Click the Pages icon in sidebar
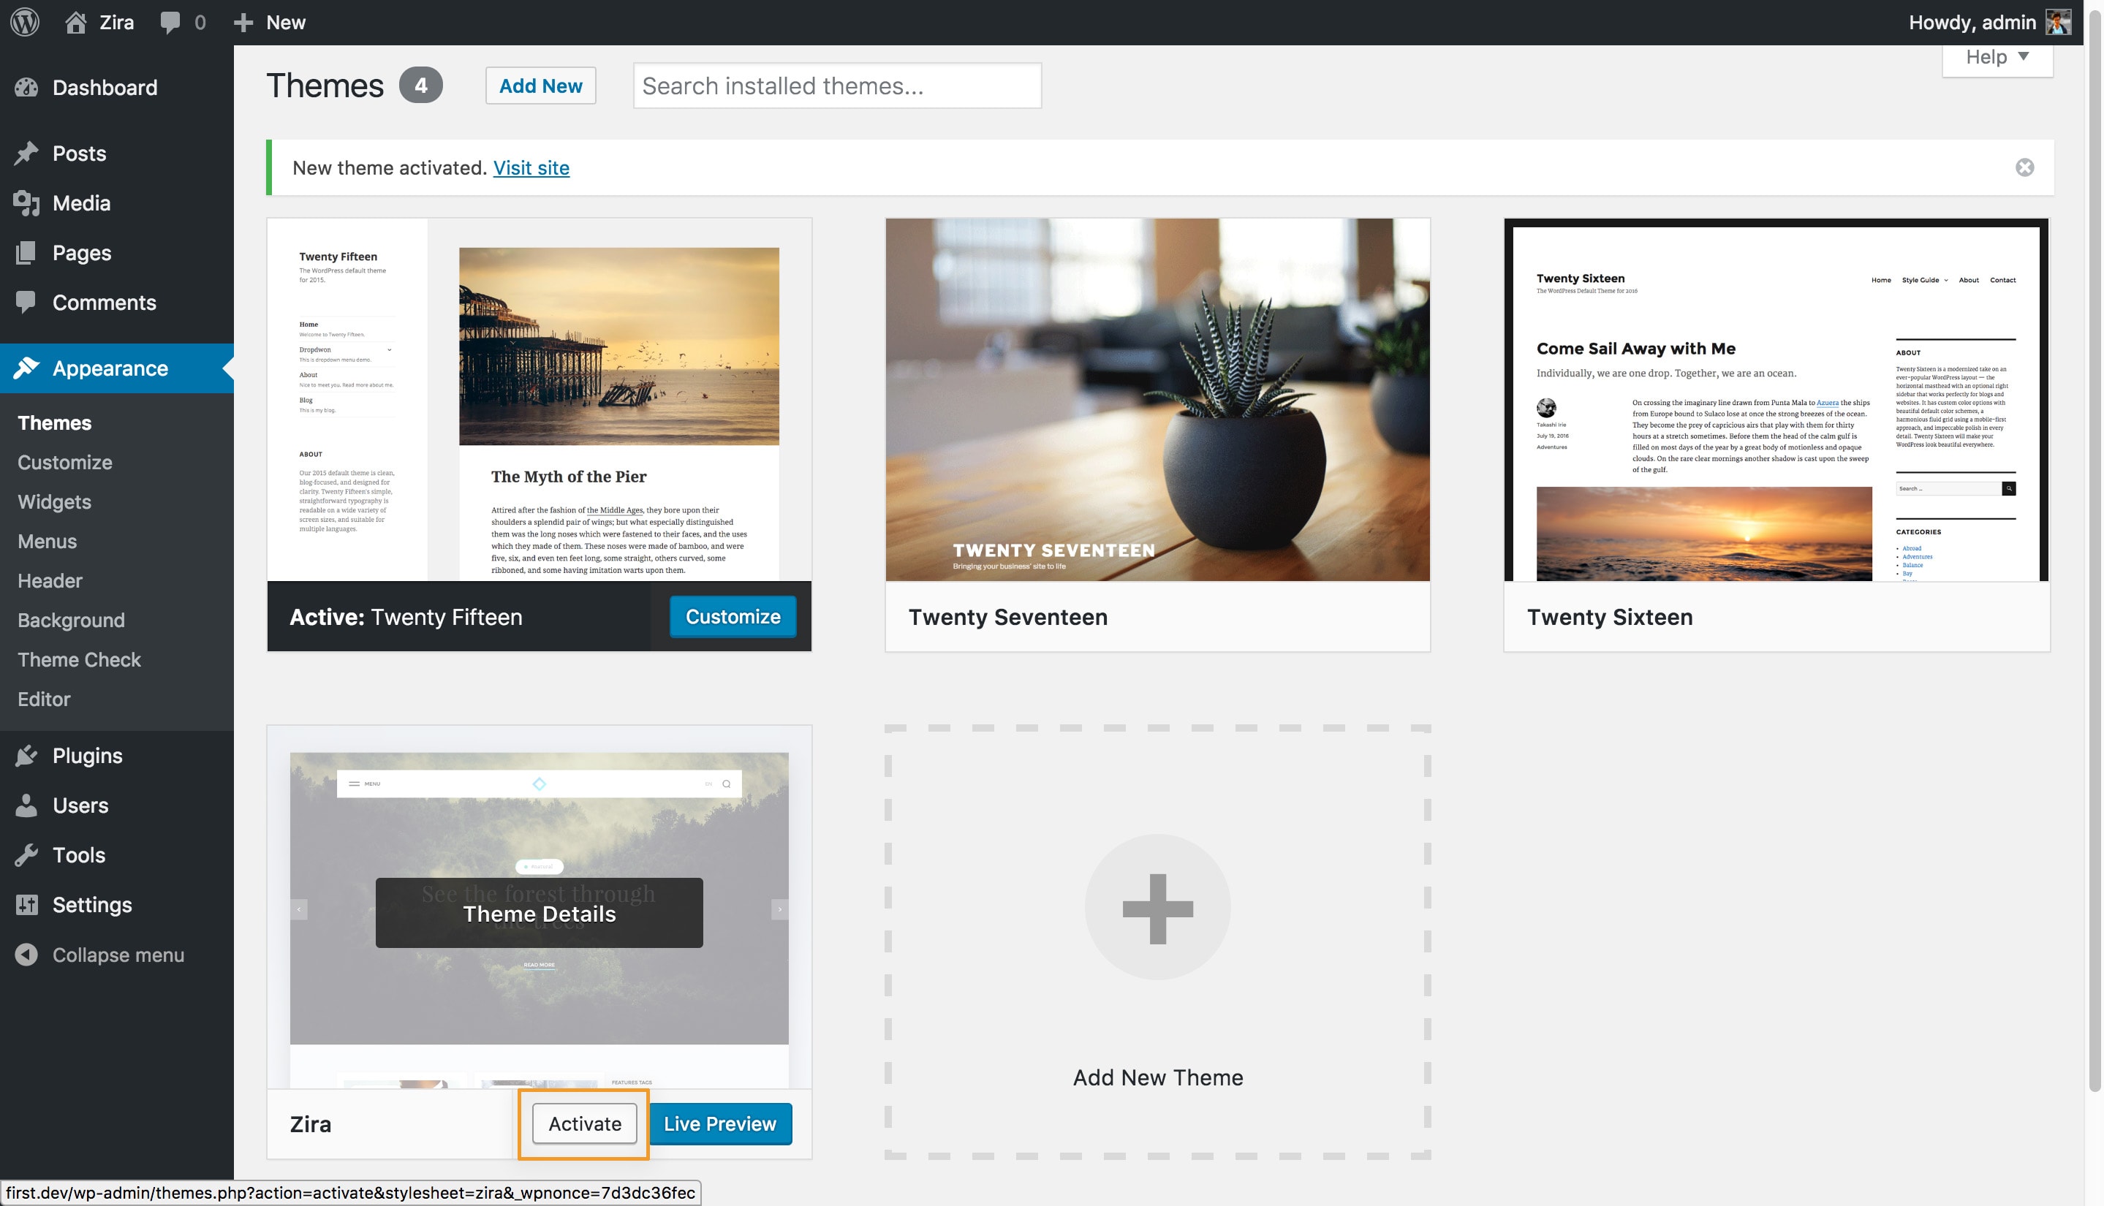 click(26, 253)
